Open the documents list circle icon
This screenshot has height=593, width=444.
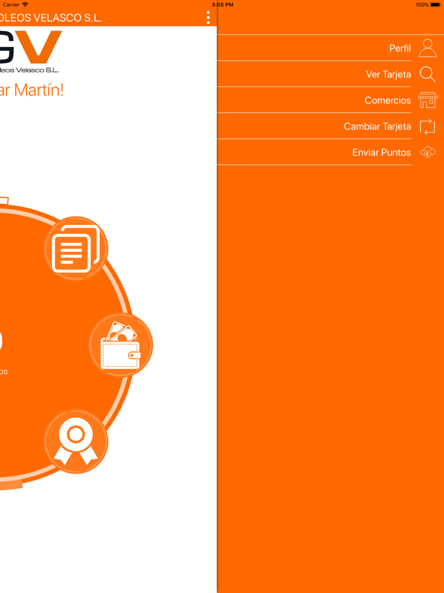[76, 248]
